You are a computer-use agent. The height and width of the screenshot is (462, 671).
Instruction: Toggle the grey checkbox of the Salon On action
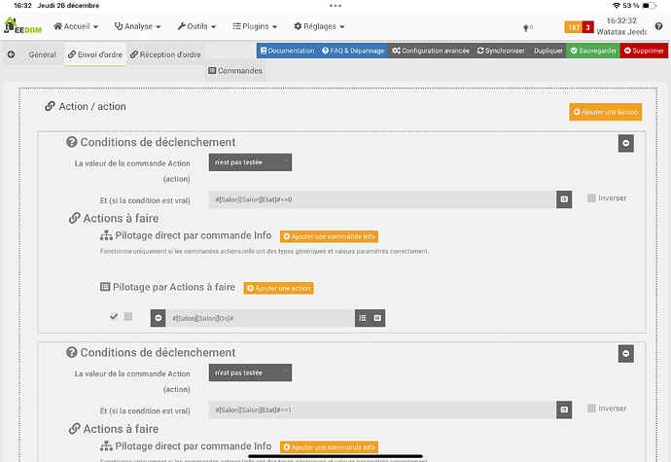point(128,316)
